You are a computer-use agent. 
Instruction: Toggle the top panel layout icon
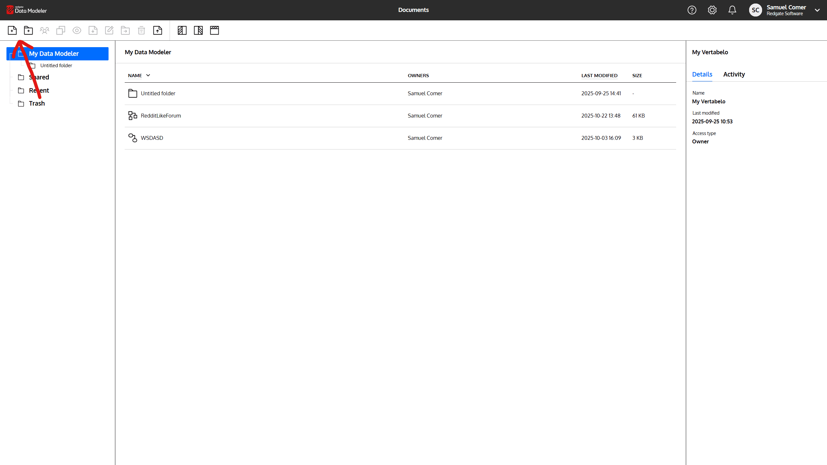215,30
